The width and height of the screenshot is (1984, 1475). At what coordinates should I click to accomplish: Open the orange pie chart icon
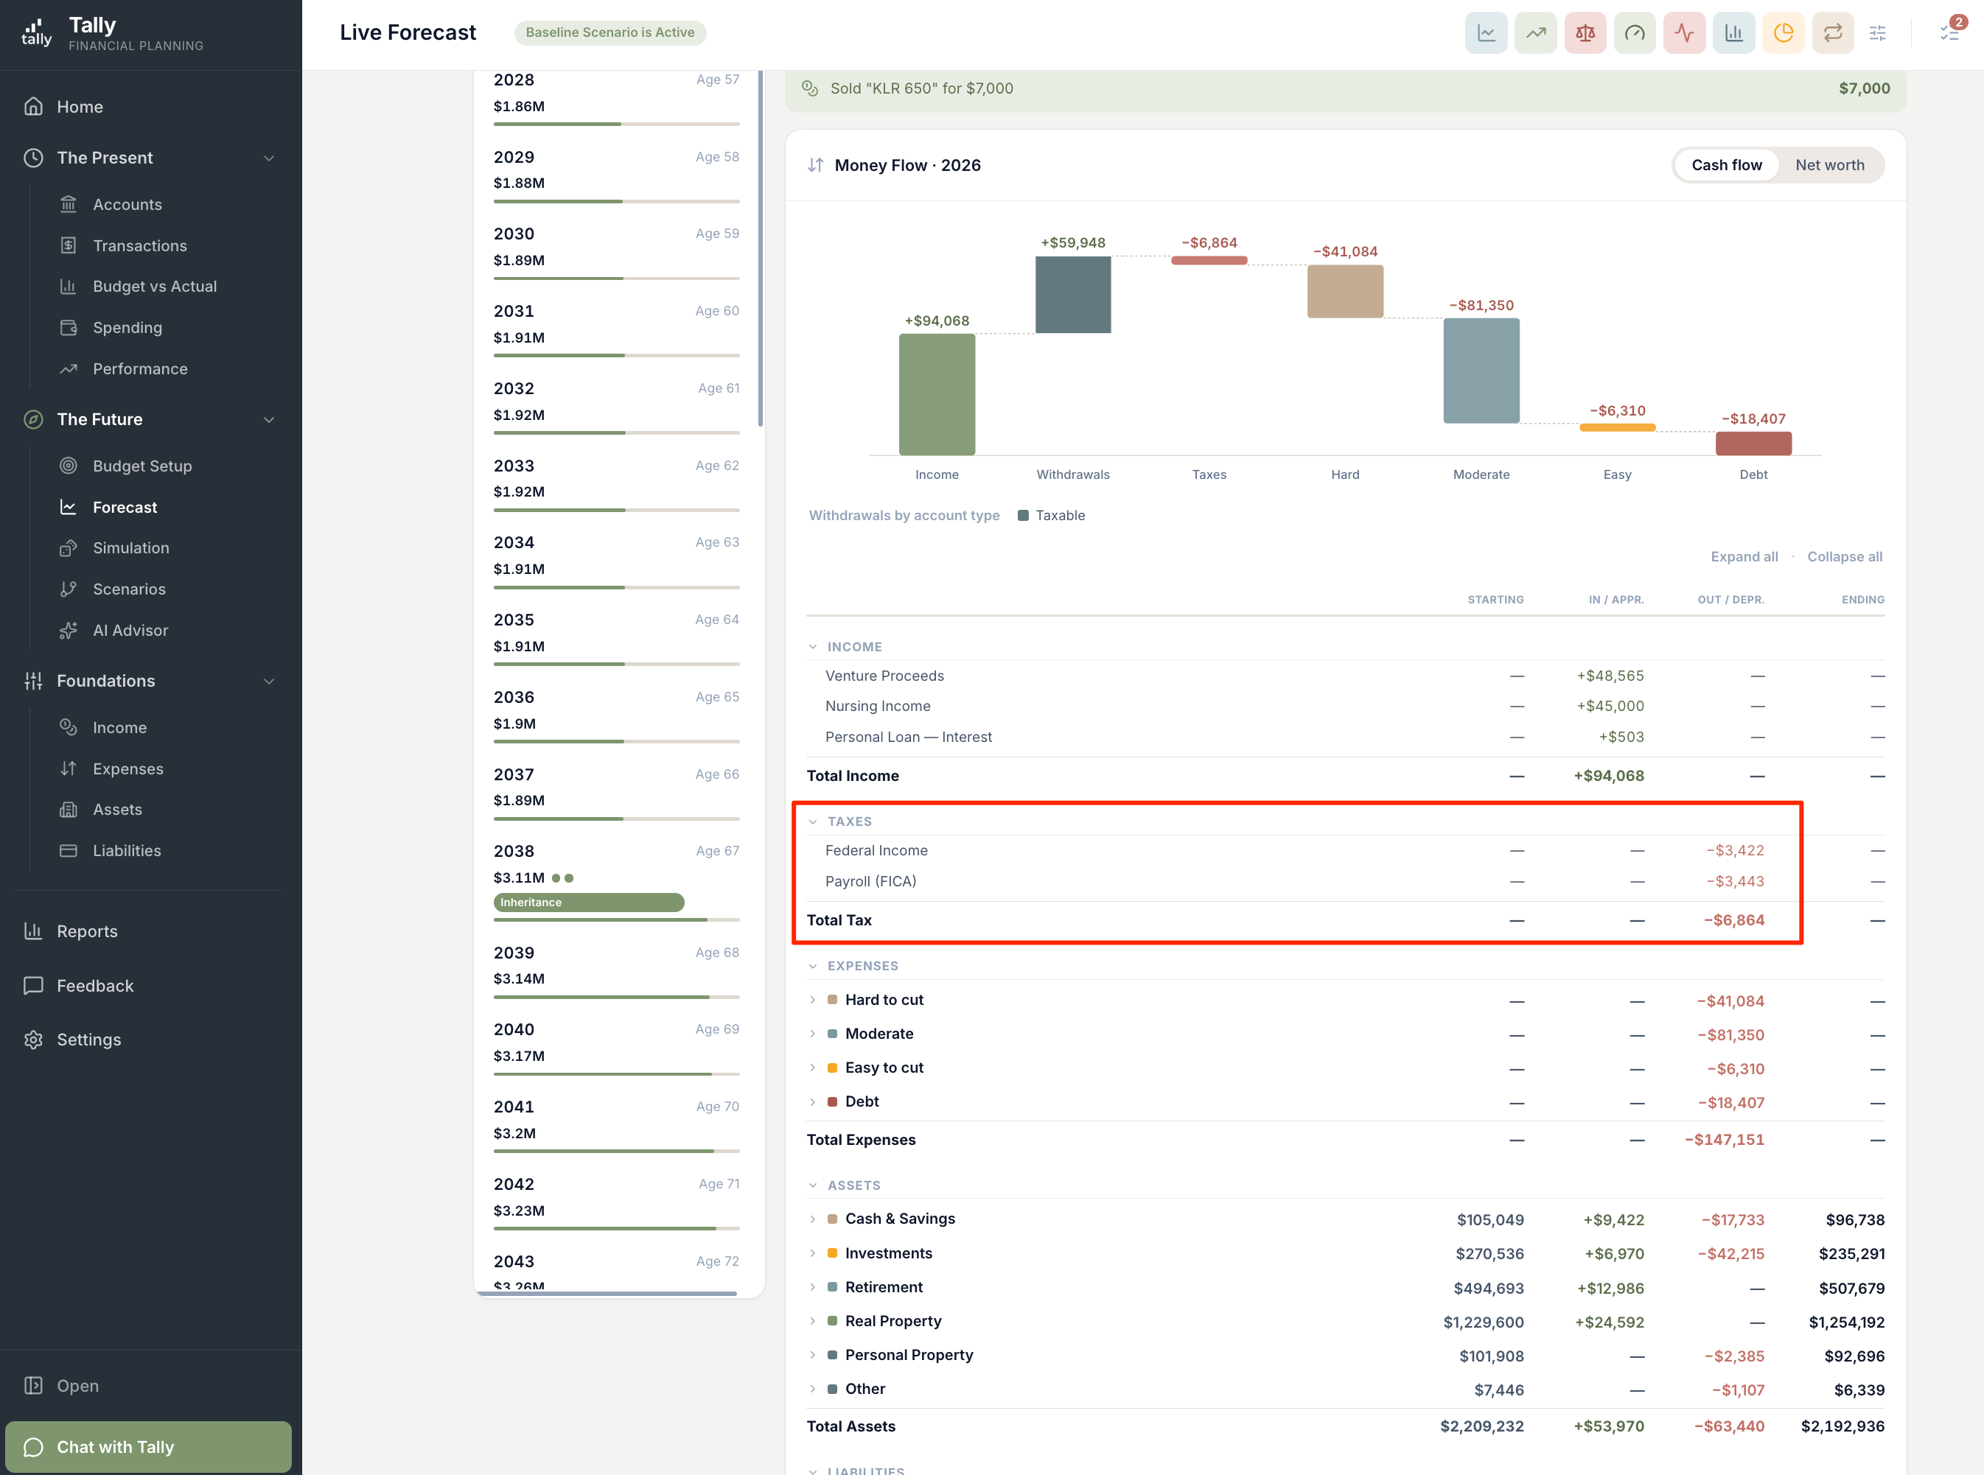(x=1783, y=33)
